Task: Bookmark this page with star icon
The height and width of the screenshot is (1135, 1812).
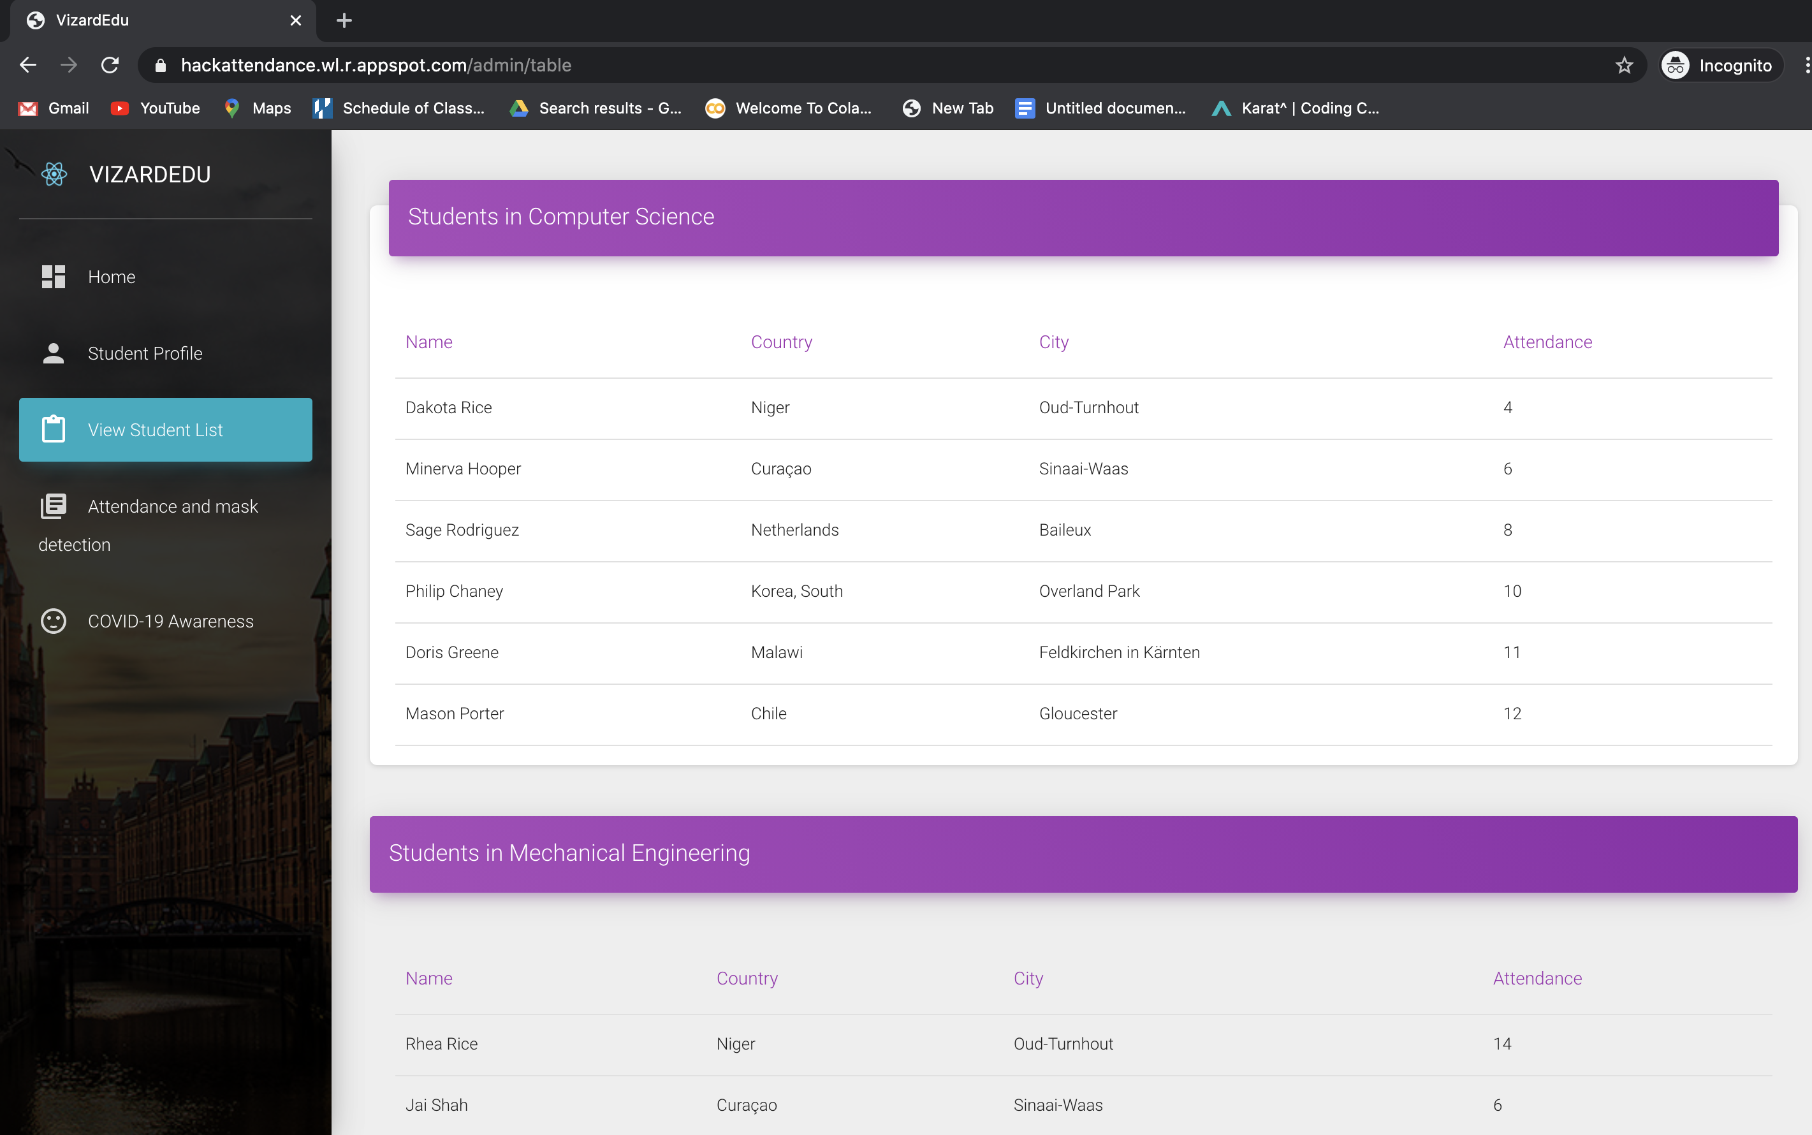Action: point(1625,65)
